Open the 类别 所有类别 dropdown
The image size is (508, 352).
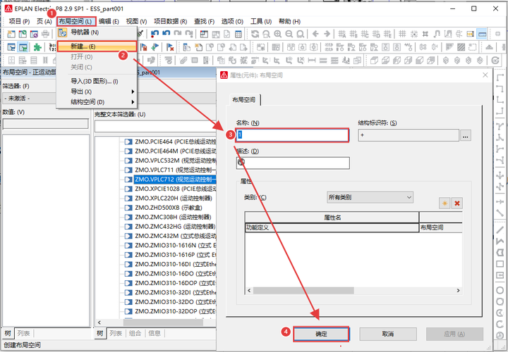click(x=370, y=197)
